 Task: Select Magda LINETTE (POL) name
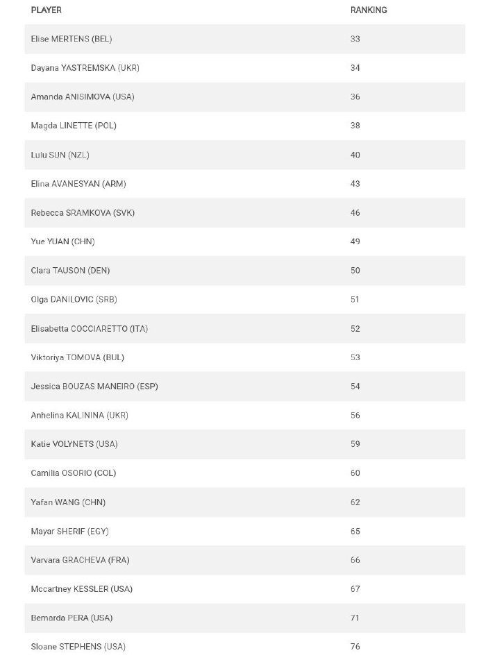pos(74,126)
